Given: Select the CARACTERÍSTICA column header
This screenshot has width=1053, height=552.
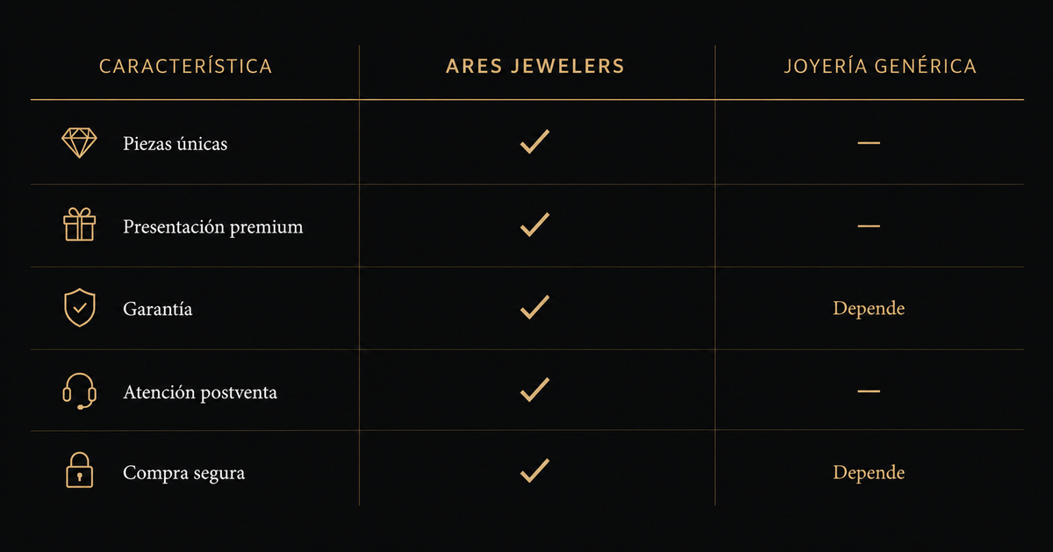Looking at the screenshot, I should tap(186, 67).
